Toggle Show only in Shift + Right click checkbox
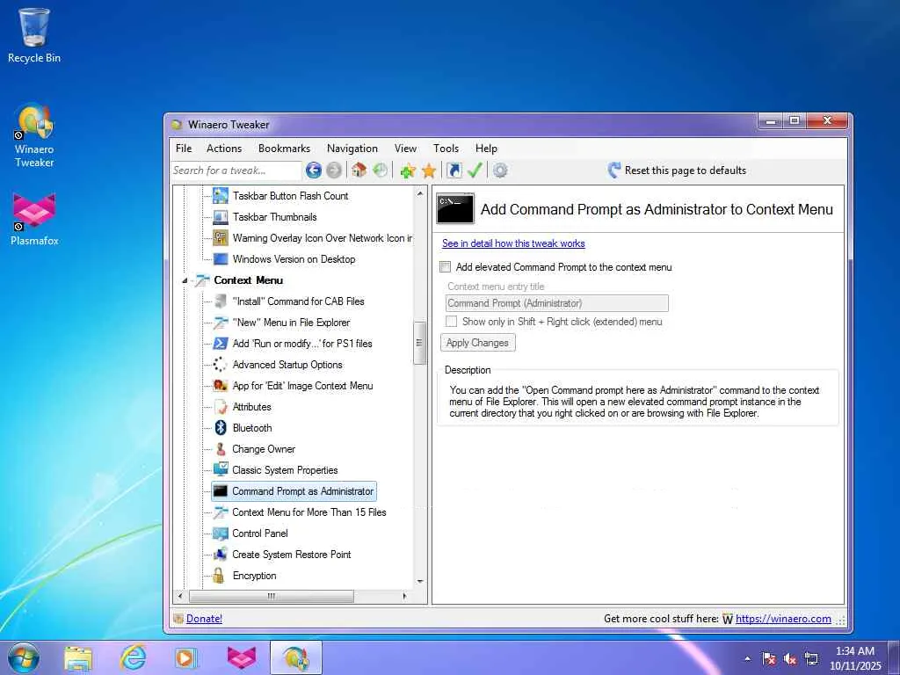900x675 pixels. click(452, 322)
